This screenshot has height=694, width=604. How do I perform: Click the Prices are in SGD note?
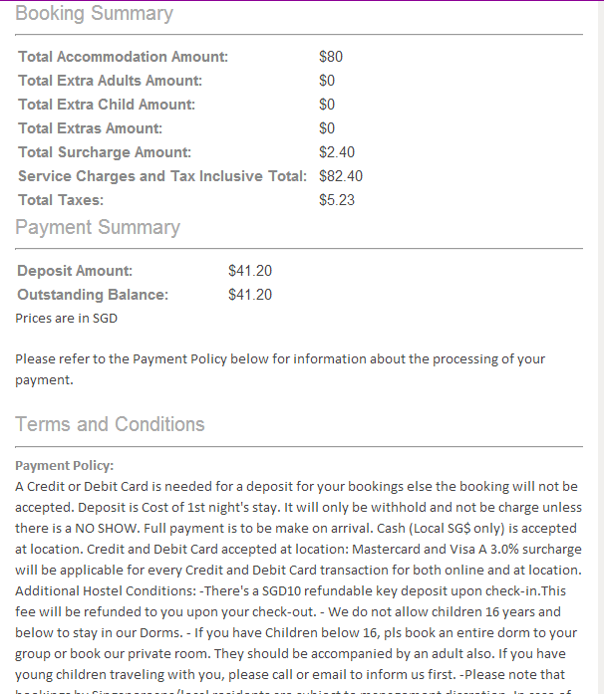click(66, 319)
